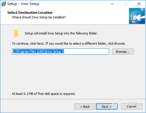Click 'Where should Inno Setup be installed?' text
Image resolution: width=146 pixels, height=113 pixels.
pos(39,17)
